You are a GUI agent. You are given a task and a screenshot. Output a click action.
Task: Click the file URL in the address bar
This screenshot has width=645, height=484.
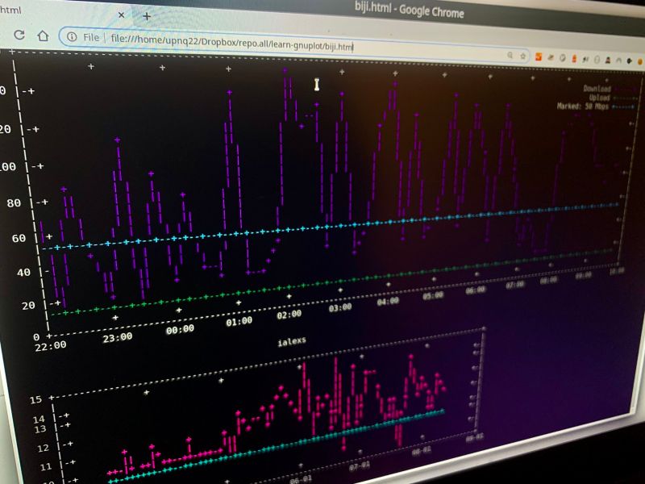tap(232, 43)
